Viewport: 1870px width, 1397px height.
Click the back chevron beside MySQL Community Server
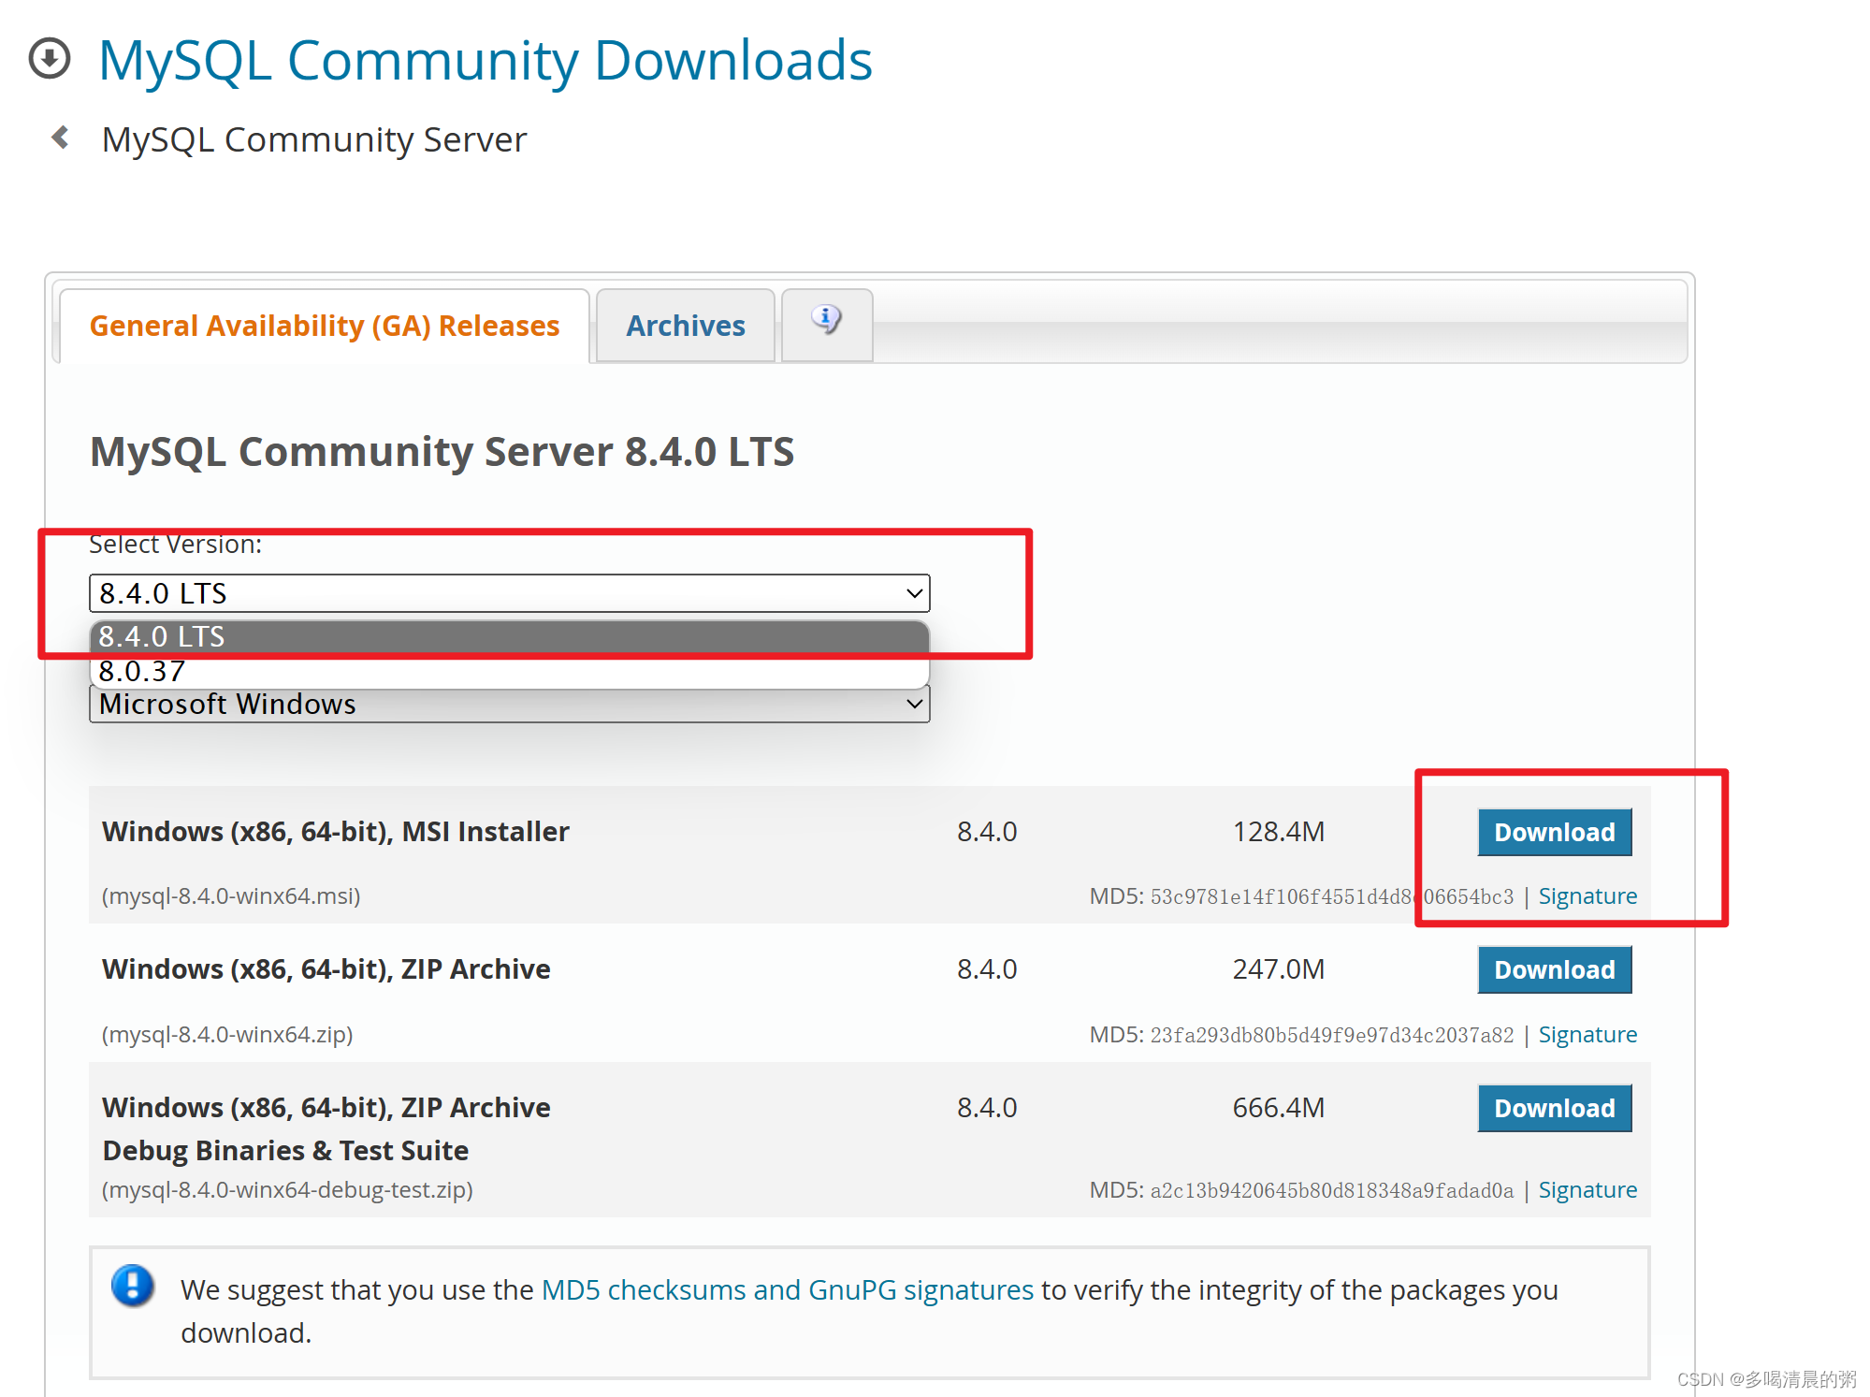click(x=61, y=138)
